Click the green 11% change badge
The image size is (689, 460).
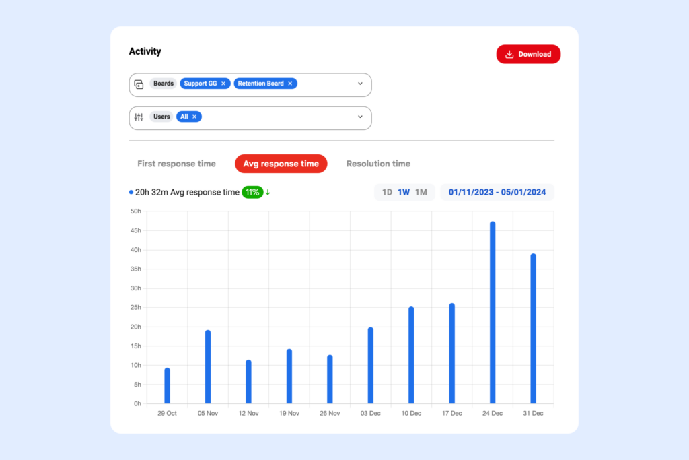(x=252, y=192)
